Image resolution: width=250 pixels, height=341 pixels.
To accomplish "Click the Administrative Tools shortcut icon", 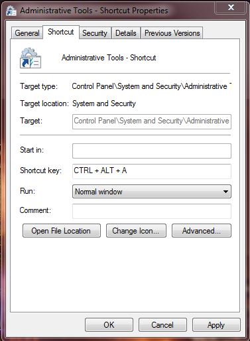I will click(x=31, y=58).
